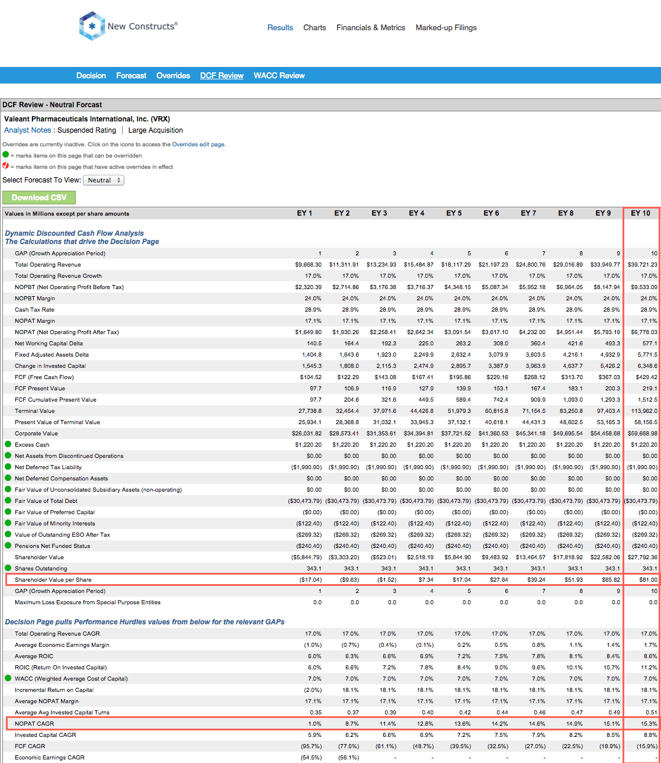
Task: Open override for Value of Outstanding ESO After Tax
Action: coord(8,534)
